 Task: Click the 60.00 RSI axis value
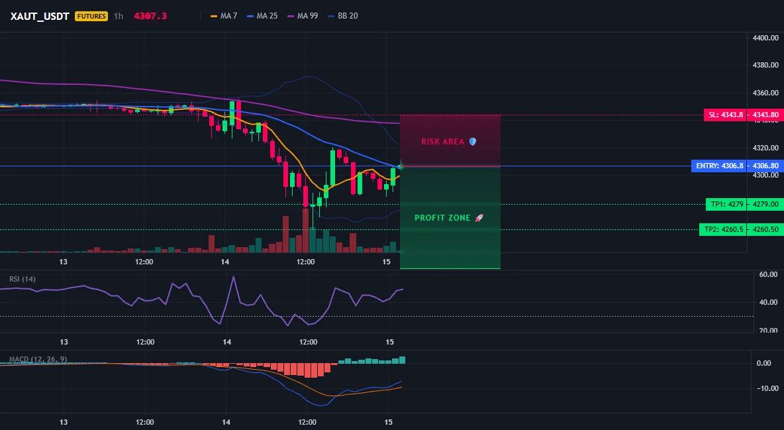point(768,274)
